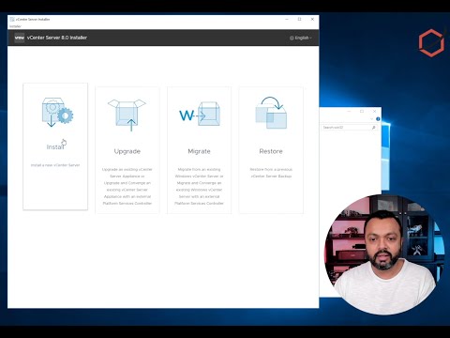Select the Restore option label
Image resolution: width=450 pixels, height=338 pixels.
click(271, 151)
